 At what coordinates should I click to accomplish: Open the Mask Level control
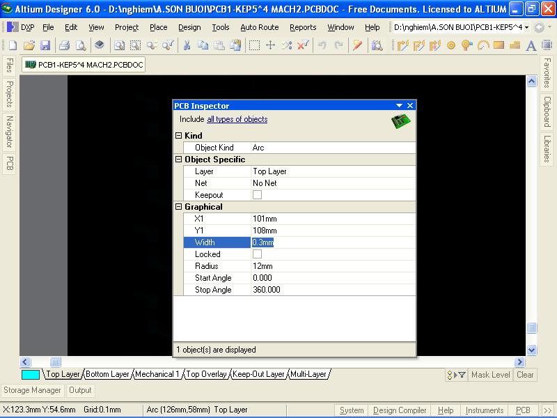pyautogui.click(x=490, y=375)
